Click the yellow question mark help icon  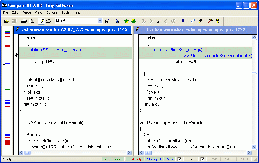click(217, 21)
